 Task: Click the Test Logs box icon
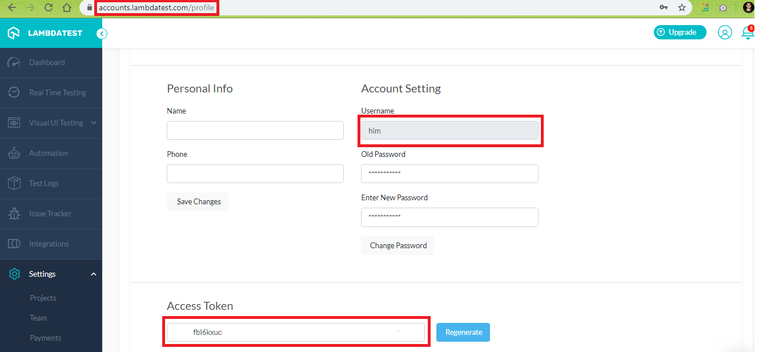(x=14, y=184)
